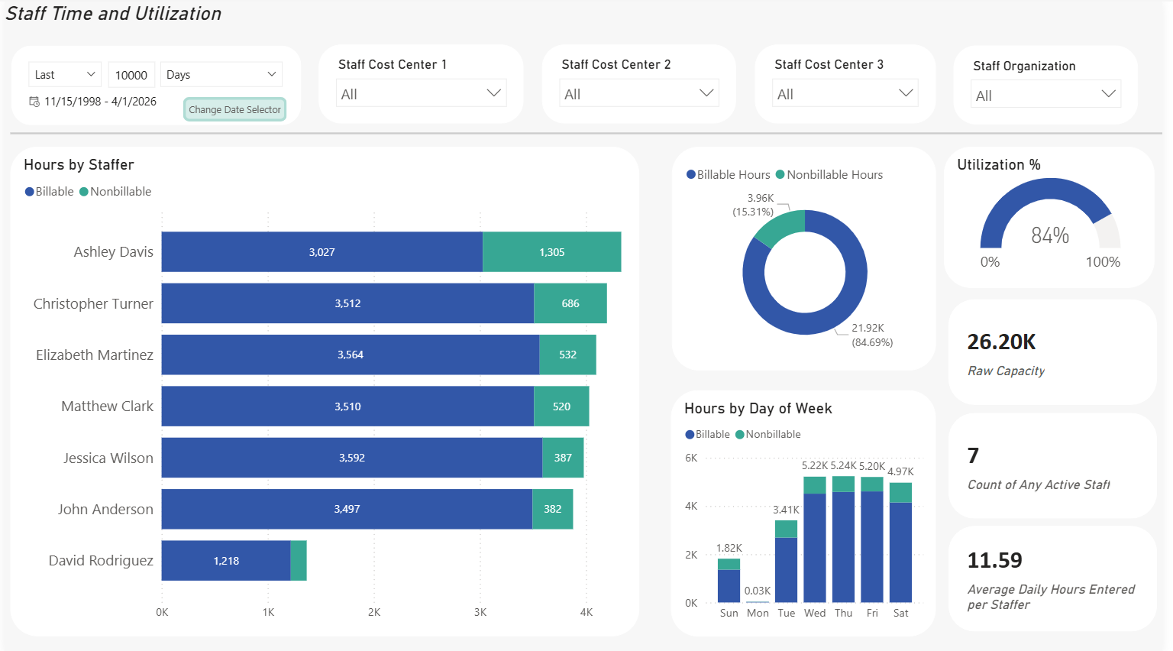Select Matthew Clark nonbillable bar 520
1173x651 pixels.
[561, 406]
